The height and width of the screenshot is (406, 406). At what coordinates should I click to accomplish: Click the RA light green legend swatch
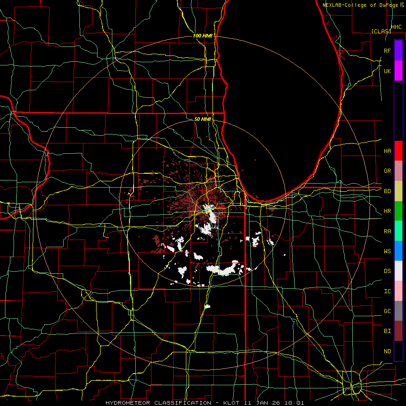click(398, 231)
